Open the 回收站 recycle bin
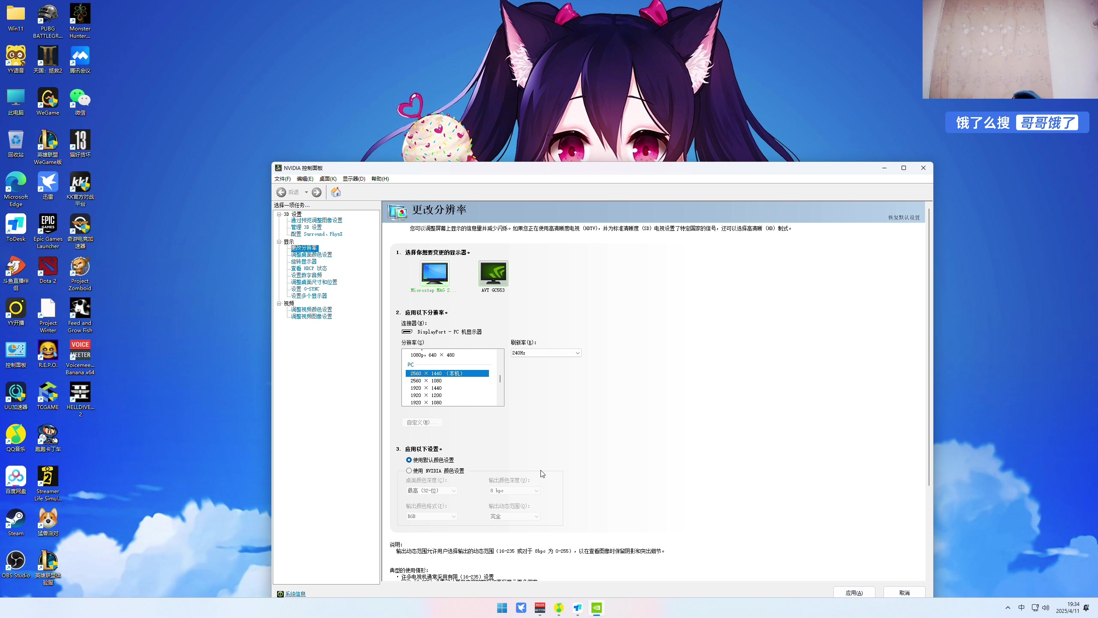This screenshot has width=1098, height=618. point(16,144)
